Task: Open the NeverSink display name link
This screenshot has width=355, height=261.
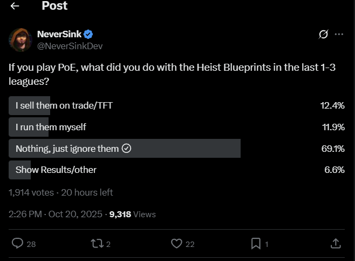Action: (57, 35)
